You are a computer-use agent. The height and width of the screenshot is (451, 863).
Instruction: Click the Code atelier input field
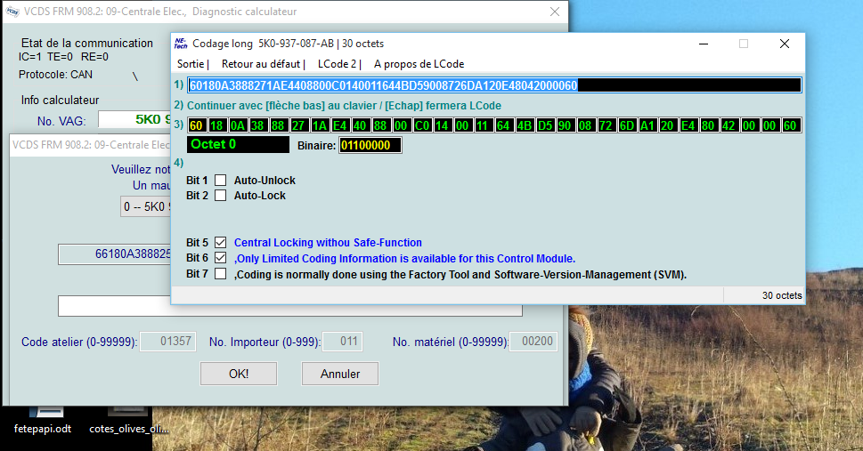coord(166,342)
